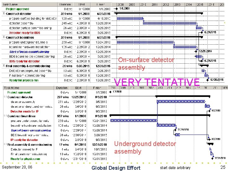Screen dimensions: 228x171
Task: Click the Duration column header in the upper table
Action: pyautogui.click(x=65, y=4)
